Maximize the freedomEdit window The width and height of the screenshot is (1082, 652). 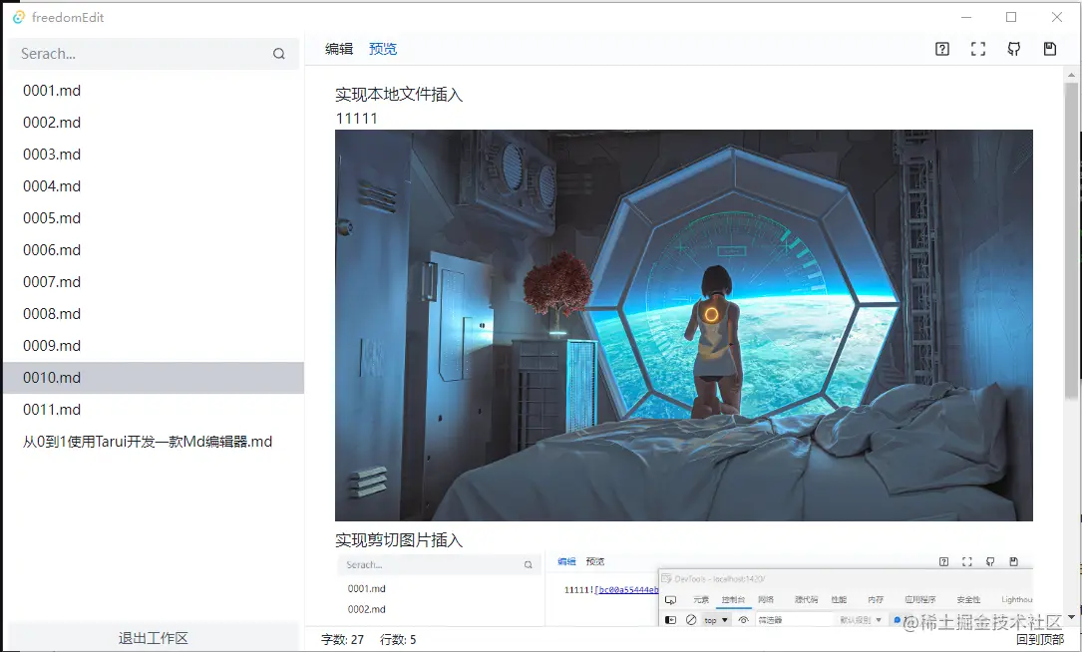click(1011, 17)
